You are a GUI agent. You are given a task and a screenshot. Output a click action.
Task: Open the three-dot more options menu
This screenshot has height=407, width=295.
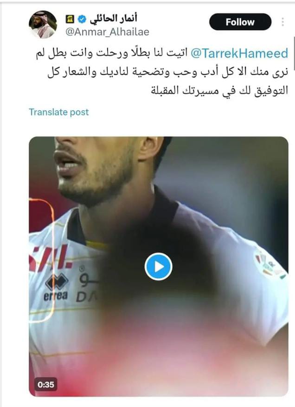pyautogui.click(x=282, y=22)
